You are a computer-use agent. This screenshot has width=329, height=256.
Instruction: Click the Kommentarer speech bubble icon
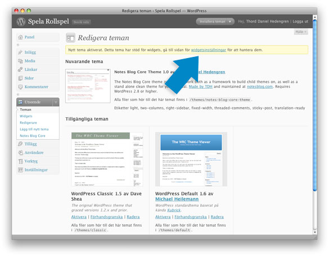point(20,87)
